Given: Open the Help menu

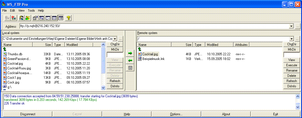Looking at the screenshot, I should click(41, 11).
